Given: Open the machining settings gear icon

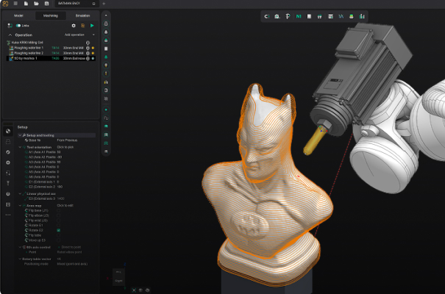Looking at the screenshot, I should coord(74,26).
